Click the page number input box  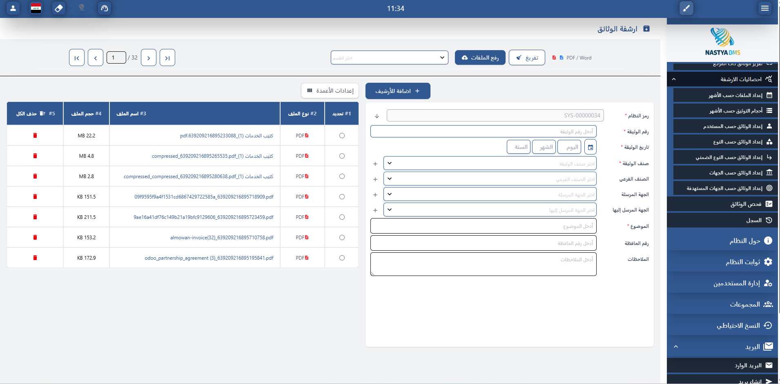pos(116,57)
